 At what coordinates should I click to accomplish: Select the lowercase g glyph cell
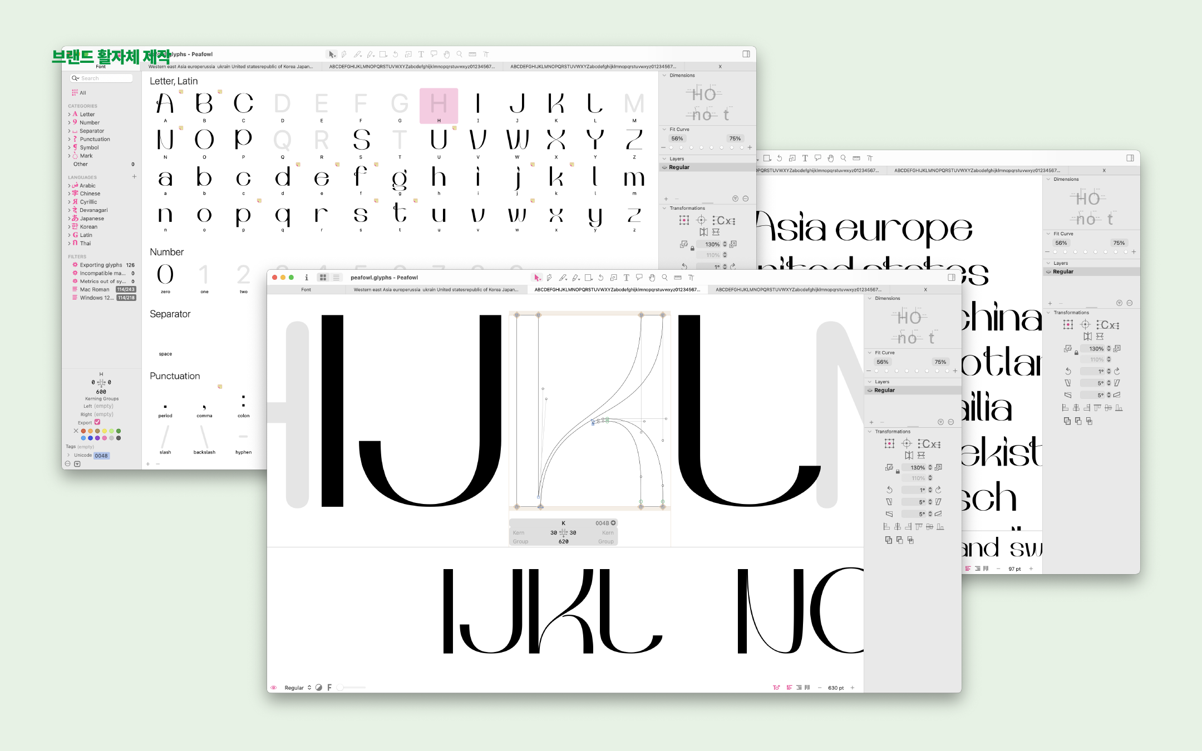400,179
